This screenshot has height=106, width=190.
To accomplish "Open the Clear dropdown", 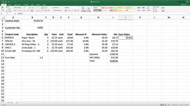I will tap(156, 11).
